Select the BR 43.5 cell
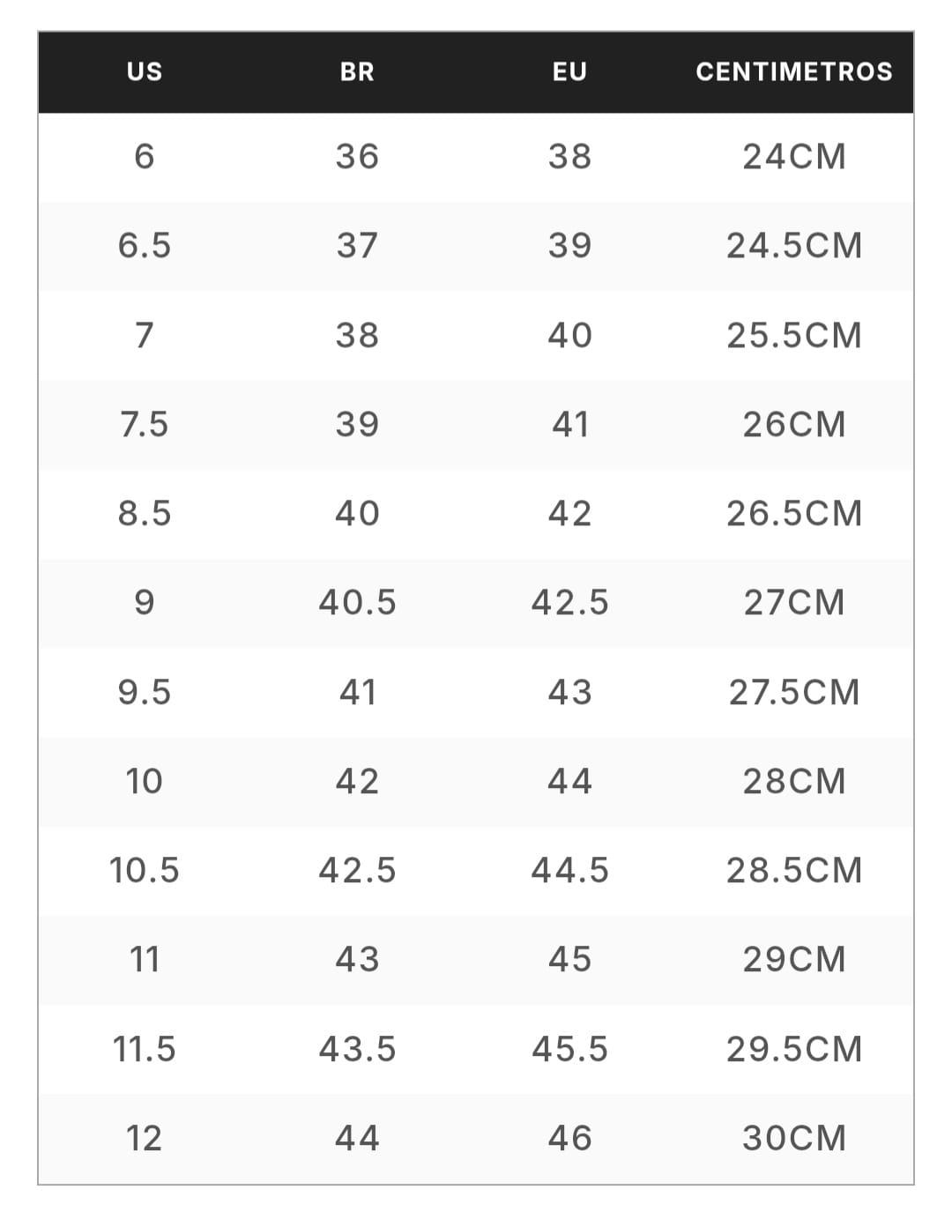 click(x=357, y=1049)
